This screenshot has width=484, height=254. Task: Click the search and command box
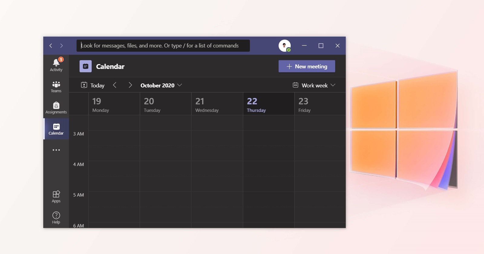[x=163, y=46]
